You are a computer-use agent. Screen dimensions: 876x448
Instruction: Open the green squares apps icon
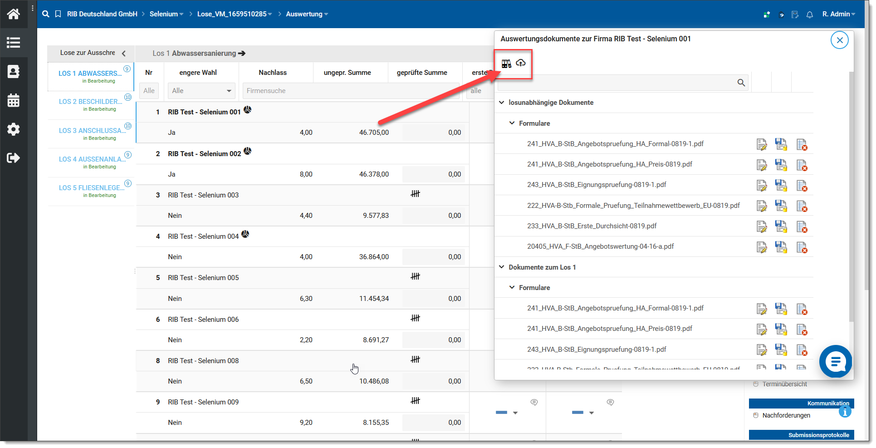point(766,15)
